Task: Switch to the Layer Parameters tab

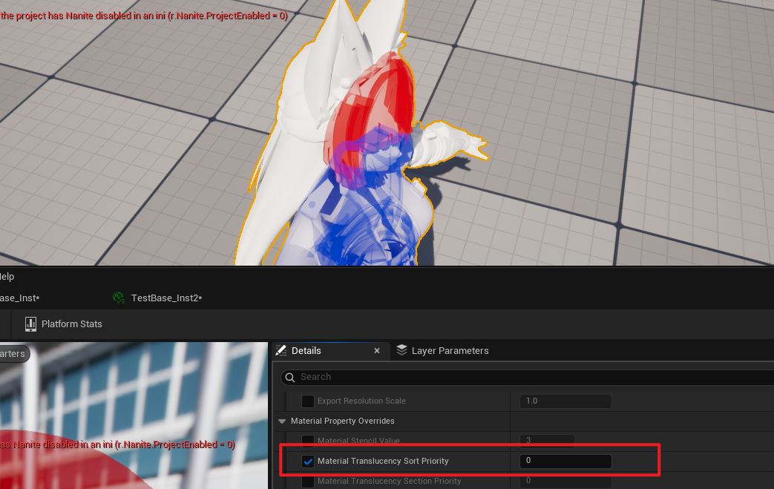Action: pyautogui.click(x=450, y=350)
